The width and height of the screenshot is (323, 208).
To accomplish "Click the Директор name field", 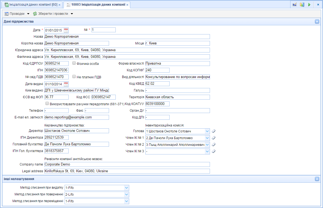I will click(77, 131).
